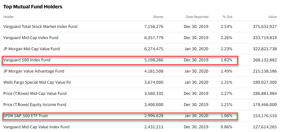
Task: Click the Date Reported column header
Action: pyautogui.click(x=197, y=17)
